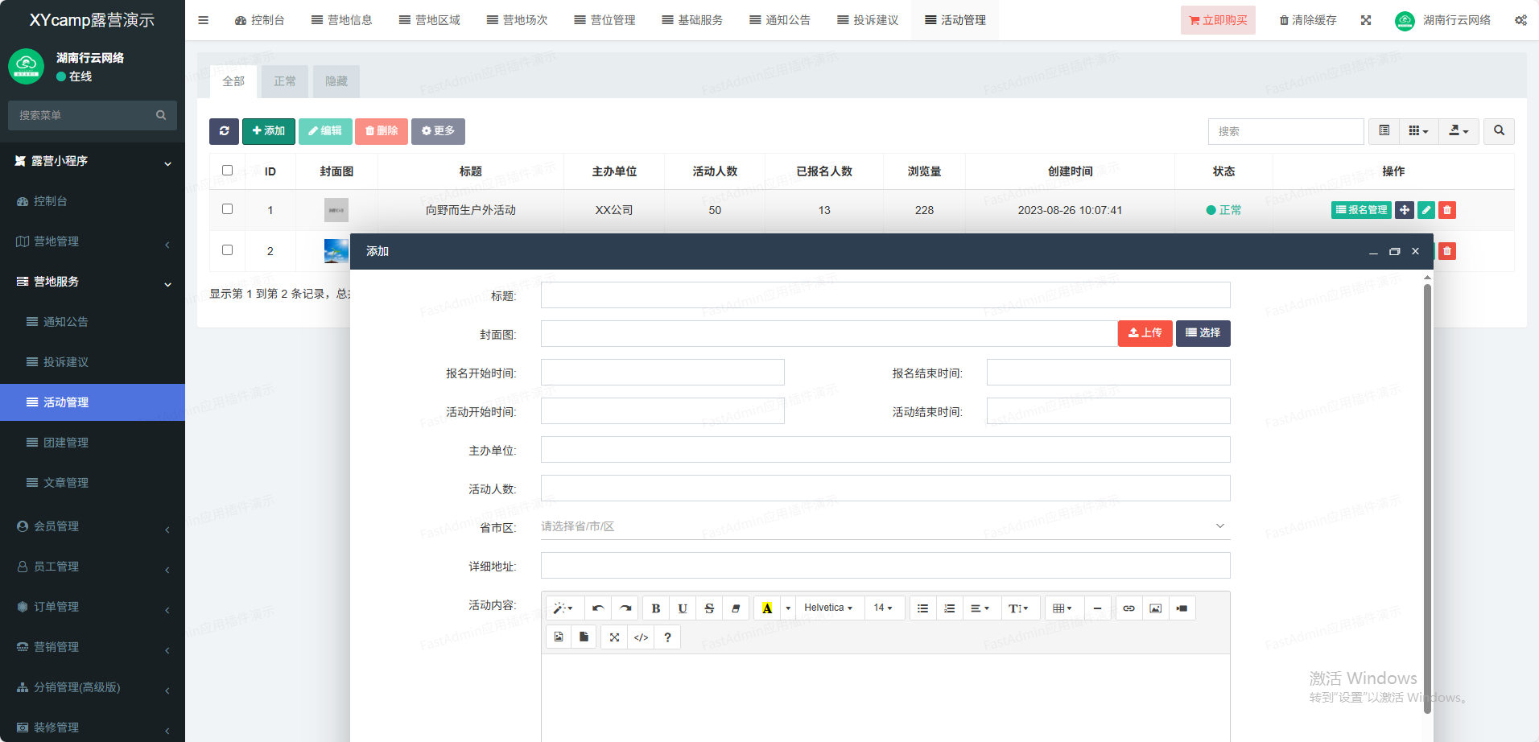Click the font color highlight swatch

click(767, 608)
